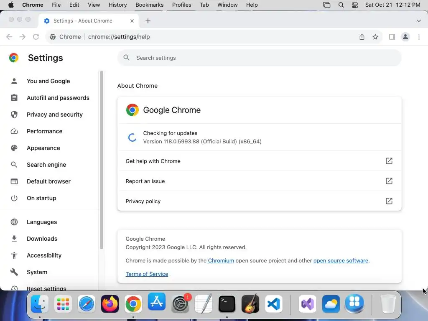The height and width of the screenshot is (321, 428).
Task: Open external link icon for Privacy policy
Action: point(389,201)
